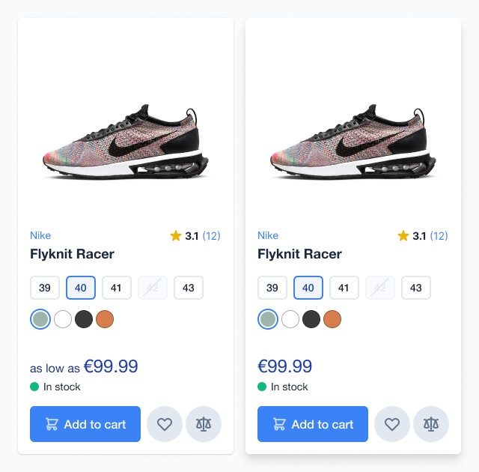Select size 39 on the left card
Image resolution: width=479 pixels, height=472 pixels.
45,288
